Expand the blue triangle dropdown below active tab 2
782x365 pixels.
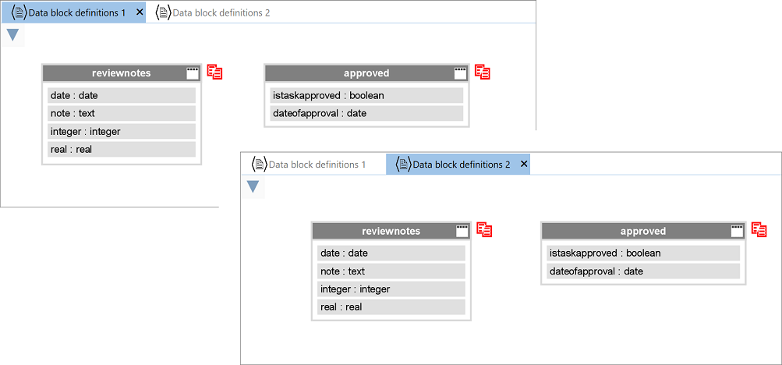tap(253, 186)
